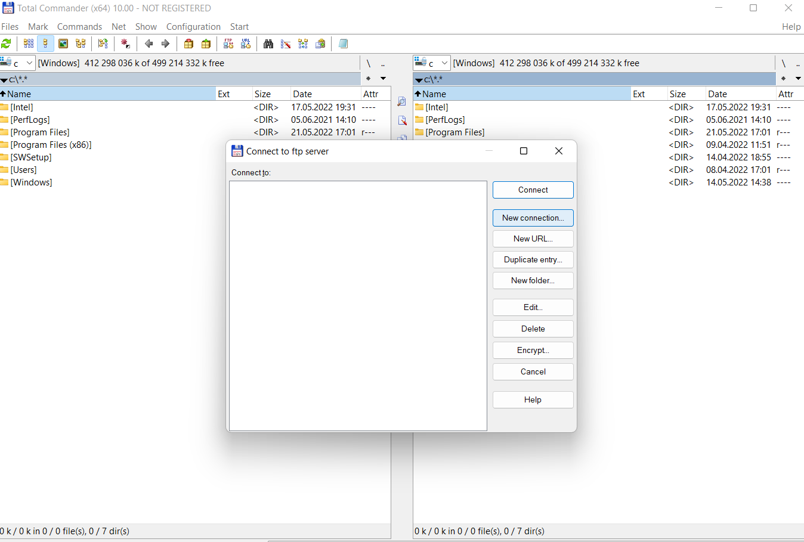Click Copy names to clipboard icon
The height and width of the screenshot is (542, 804).
pyautogui.click(x=320, y=44)
